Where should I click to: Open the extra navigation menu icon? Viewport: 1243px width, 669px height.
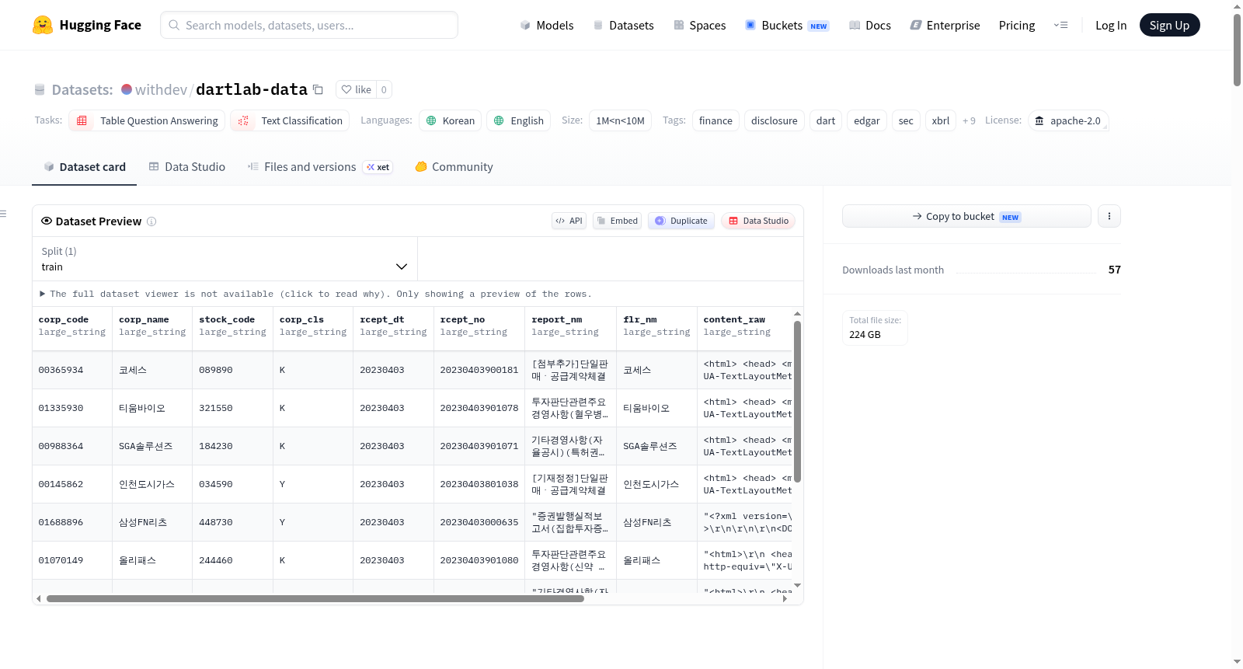(1060, 25)
